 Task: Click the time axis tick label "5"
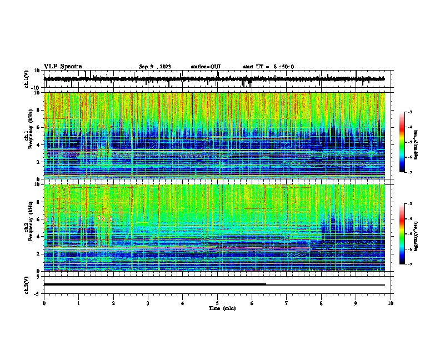click(217, 303)
